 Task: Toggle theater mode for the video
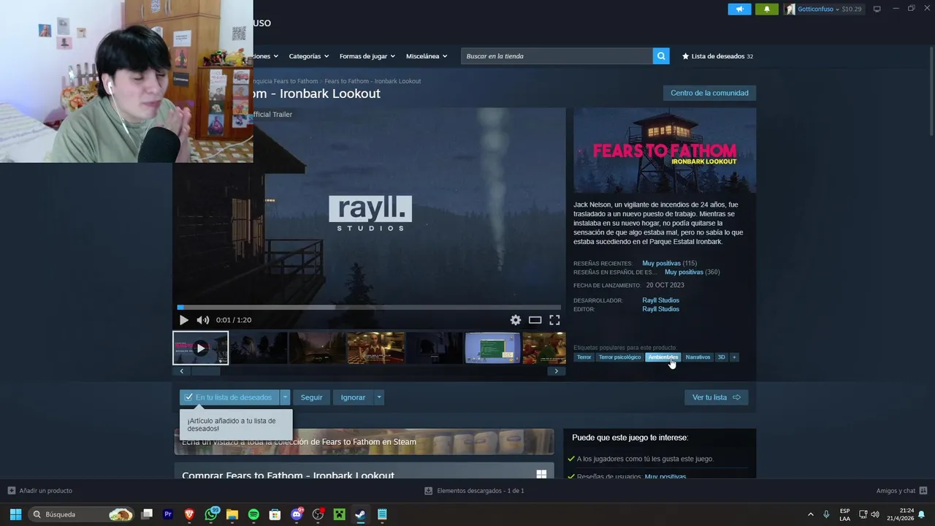click(x=535, y=320)
